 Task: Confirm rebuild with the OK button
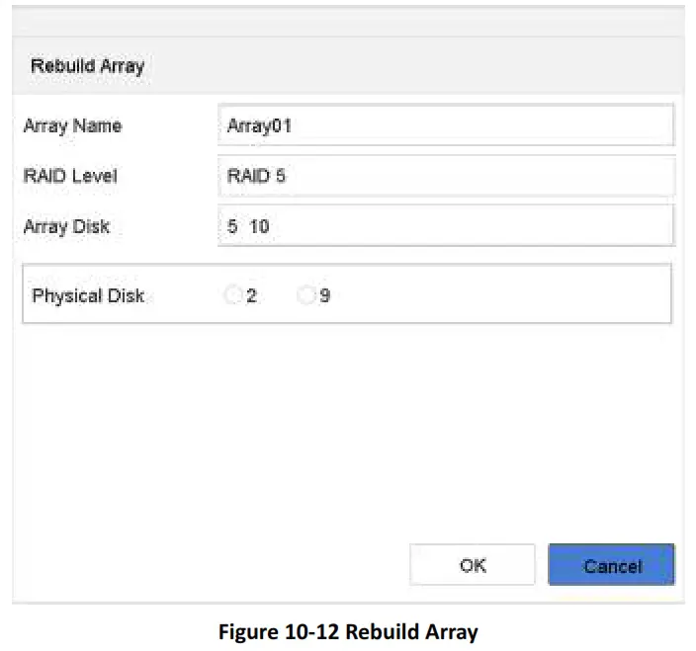[473, 565]
